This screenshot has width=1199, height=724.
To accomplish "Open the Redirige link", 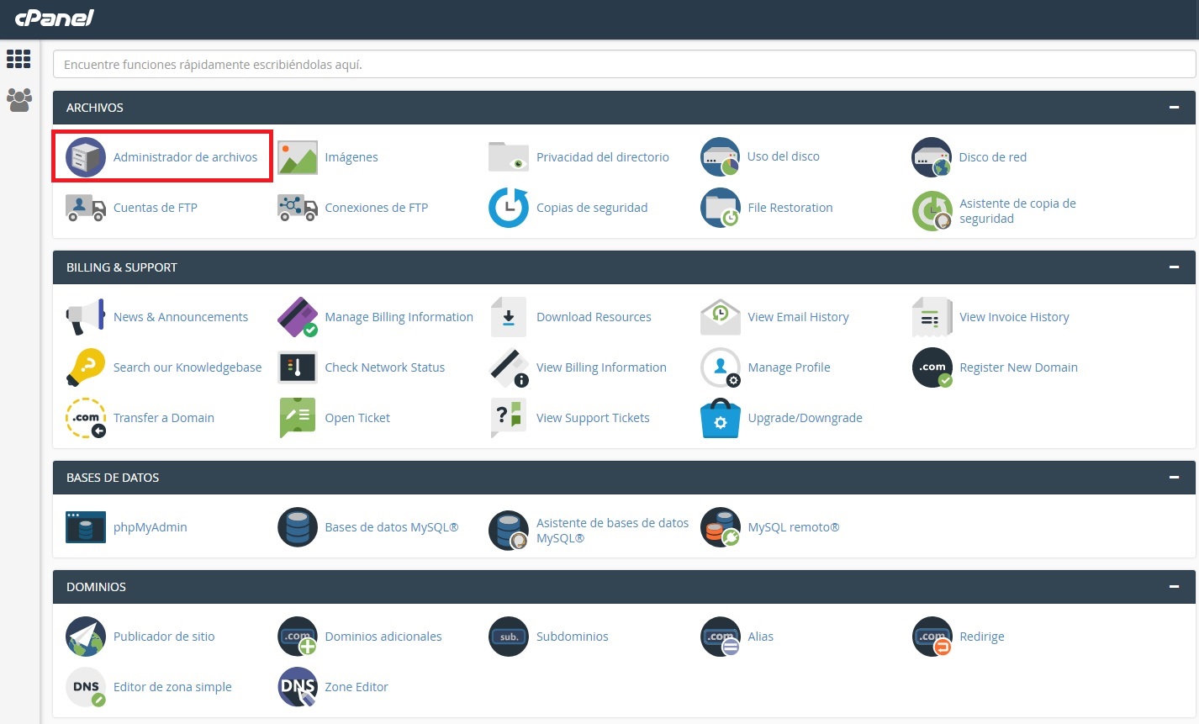I will pyautogui.click(x=981, y=637).
